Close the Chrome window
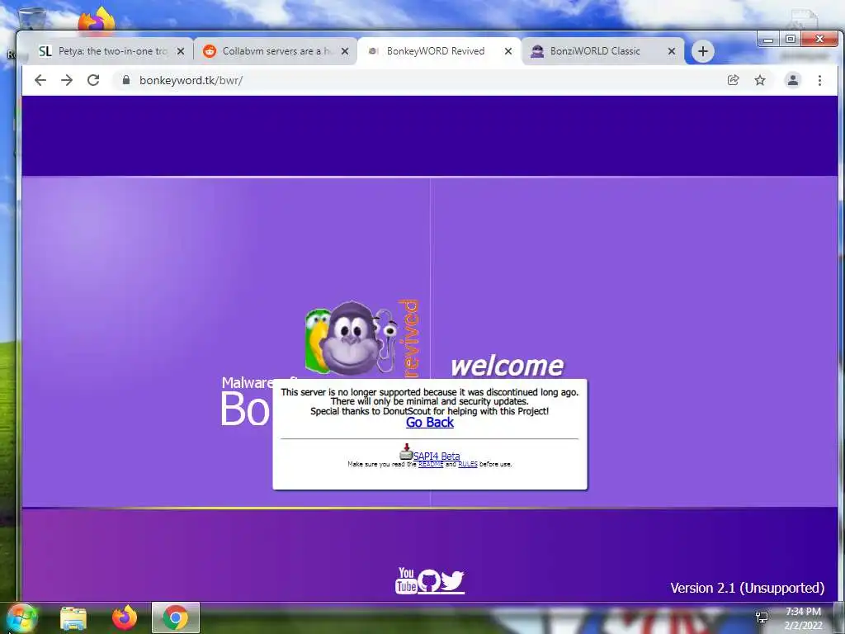 [x=819, y=40]
